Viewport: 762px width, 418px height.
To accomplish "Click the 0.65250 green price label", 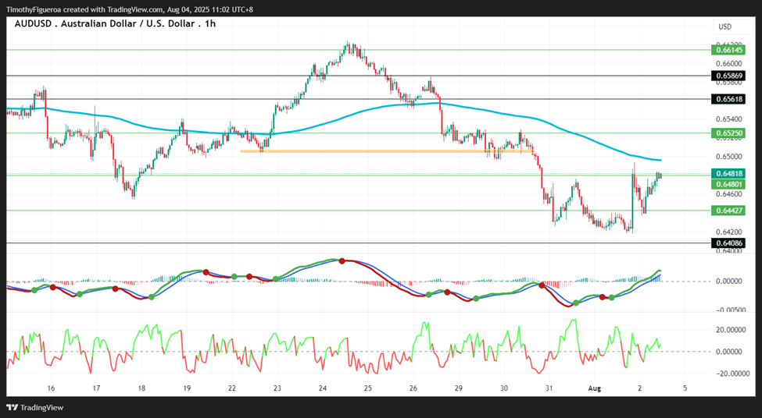I will 728,133.
